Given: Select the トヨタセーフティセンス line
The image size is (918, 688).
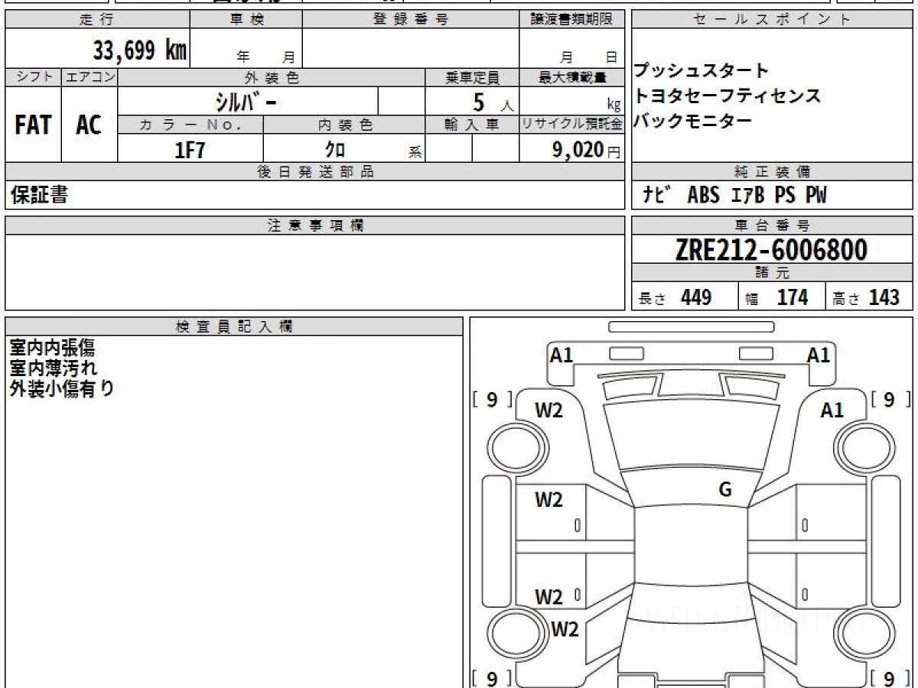Looking at the screenshot, I should click(x=727, y=96).
